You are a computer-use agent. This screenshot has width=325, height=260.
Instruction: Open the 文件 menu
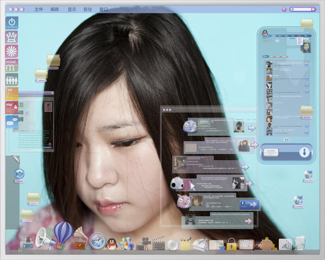[39, 9]
